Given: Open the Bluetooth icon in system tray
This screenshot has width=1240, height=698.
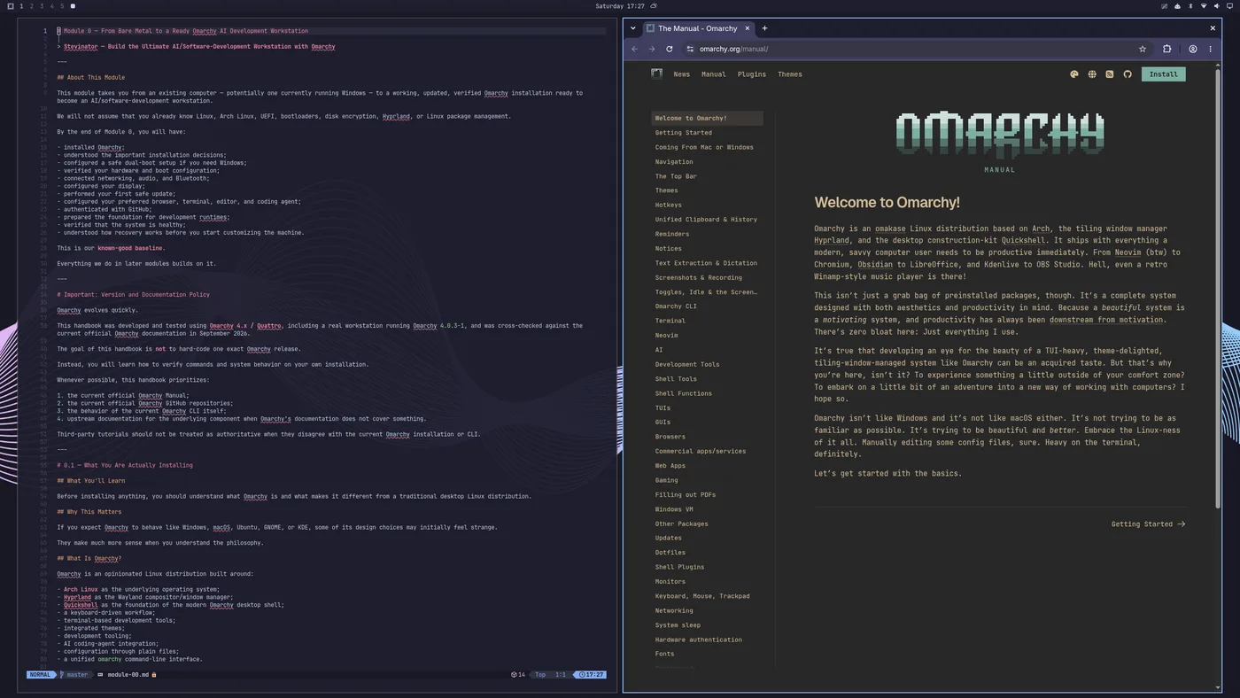Looking at the screenshot, I should [x=1190, y=6].
